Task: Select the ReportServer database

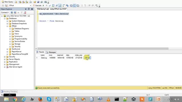Action: click(x=16, y=52)
